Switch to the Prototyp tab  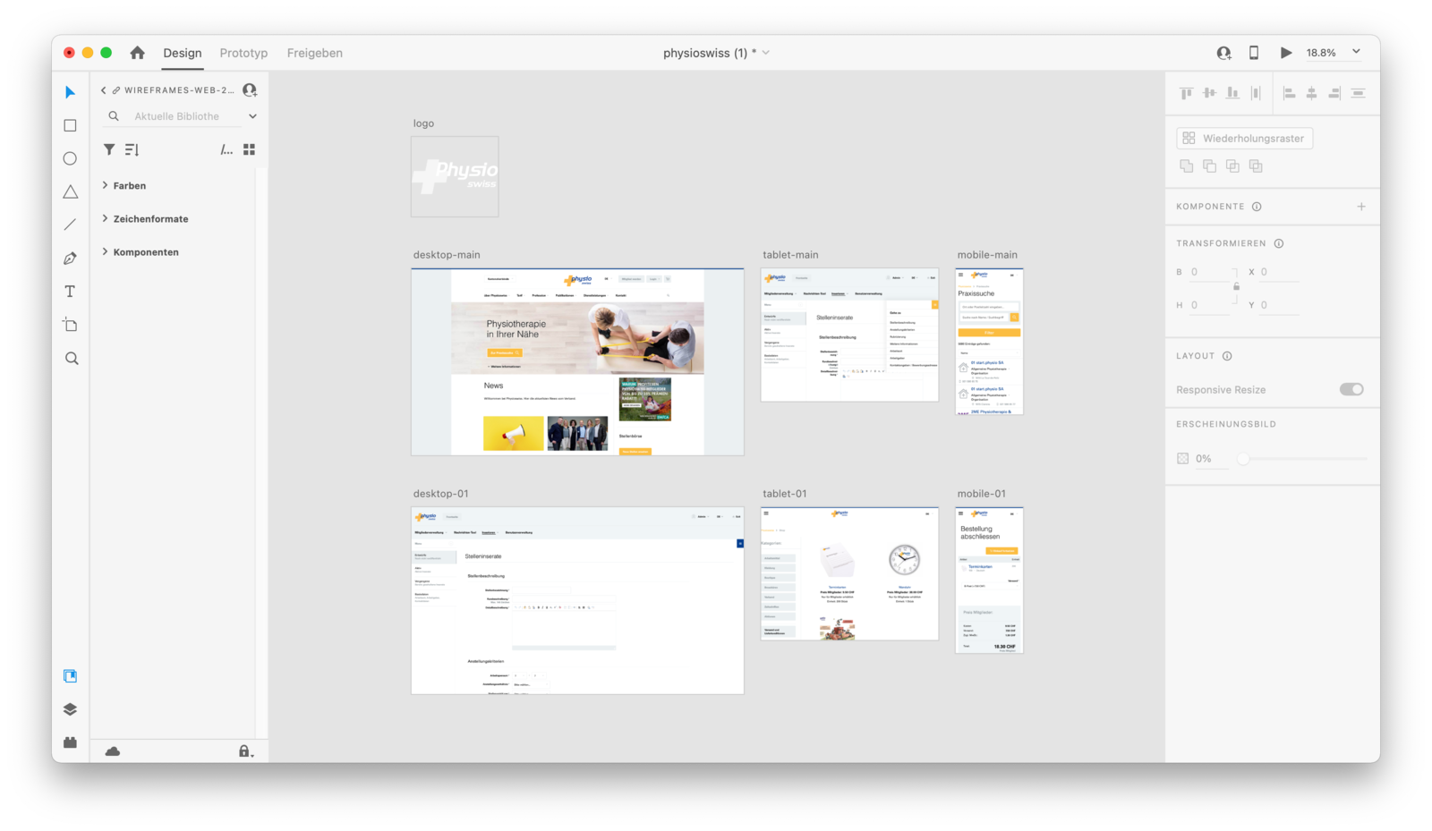(x=243, y=53)
